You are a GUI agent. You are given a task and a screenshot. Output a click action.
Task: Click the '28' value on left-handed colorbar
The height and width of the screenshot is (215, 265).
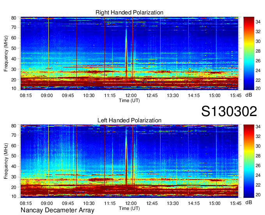coord(258,156)
